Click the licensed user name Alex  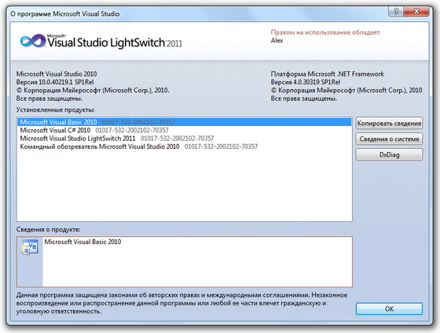277,40
